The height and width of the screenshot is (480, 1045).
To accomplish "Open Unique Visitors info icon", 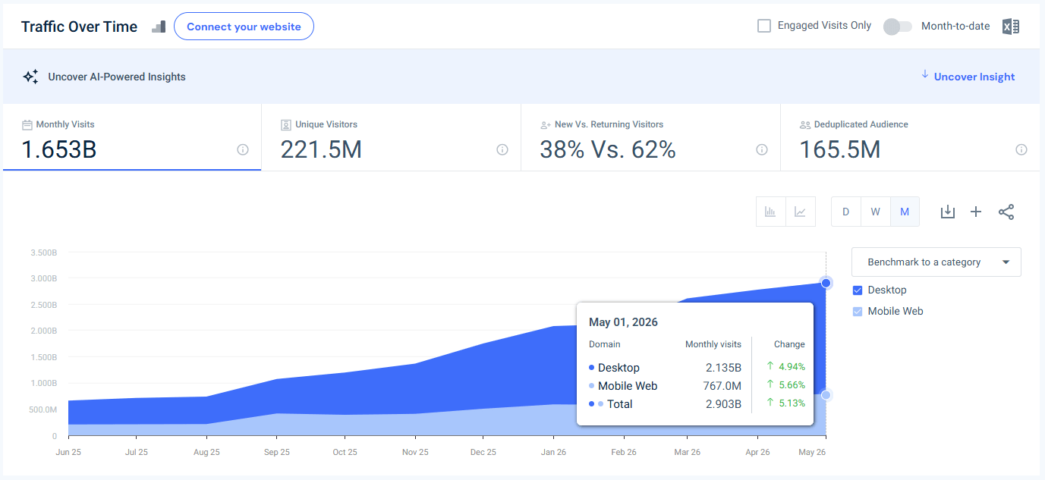I will pyautogui.click(x=502, y=150).
